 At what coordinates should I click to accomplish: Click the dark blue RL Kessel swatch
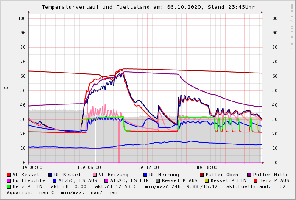50,175
